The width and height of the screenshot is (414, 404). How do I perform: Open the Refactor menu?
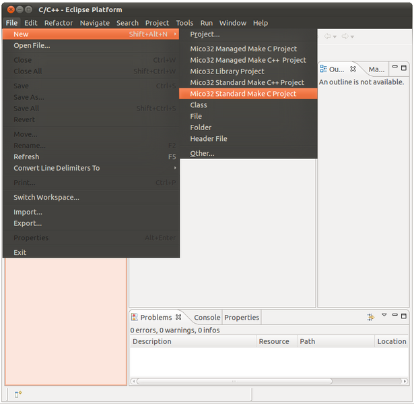click(x=59, y=23)
